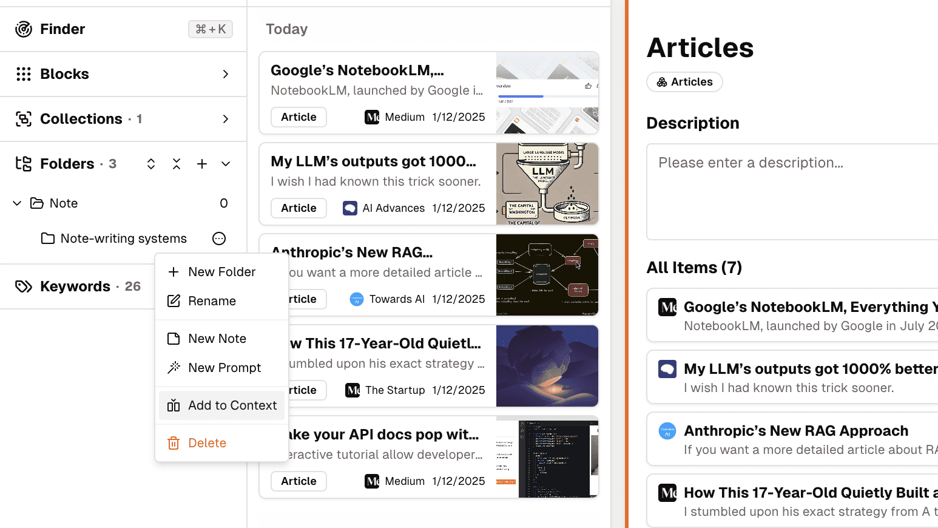Collapse the Note folder tree arrow

[x=17, y=203]
